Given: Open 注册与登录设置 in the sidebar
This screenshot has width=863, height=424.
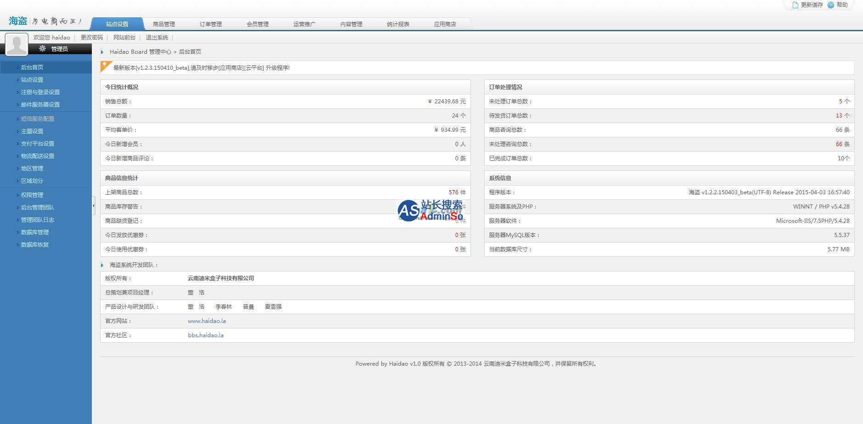Looking at the screenshot, I should (40, 92).
